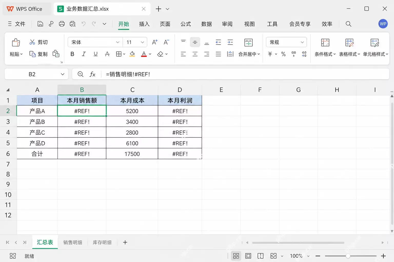The image size is (394, 262).
Task: Apply red font color A
Action: 144,54
